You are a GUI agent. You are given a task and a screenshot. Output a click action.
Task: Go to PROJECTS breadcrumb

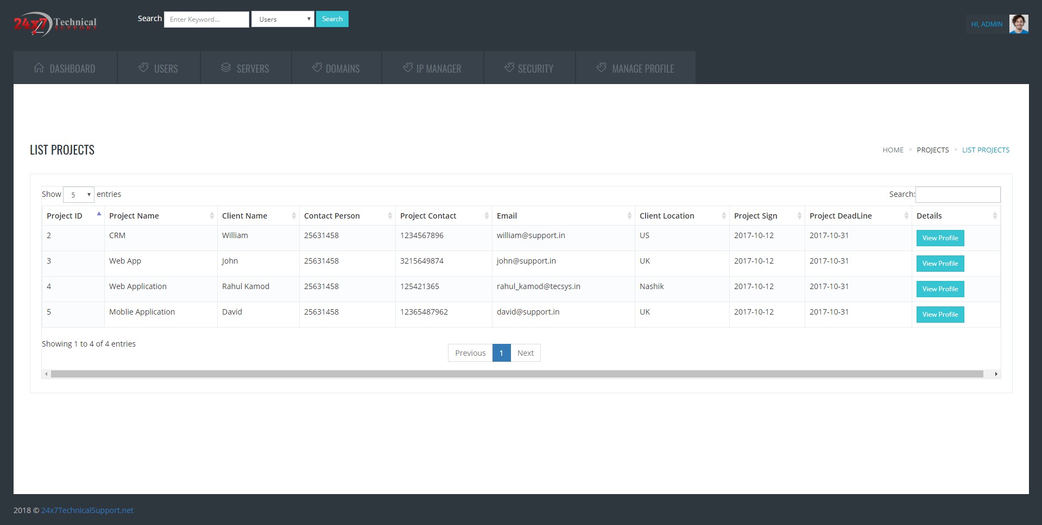click(x=933, y=150)
